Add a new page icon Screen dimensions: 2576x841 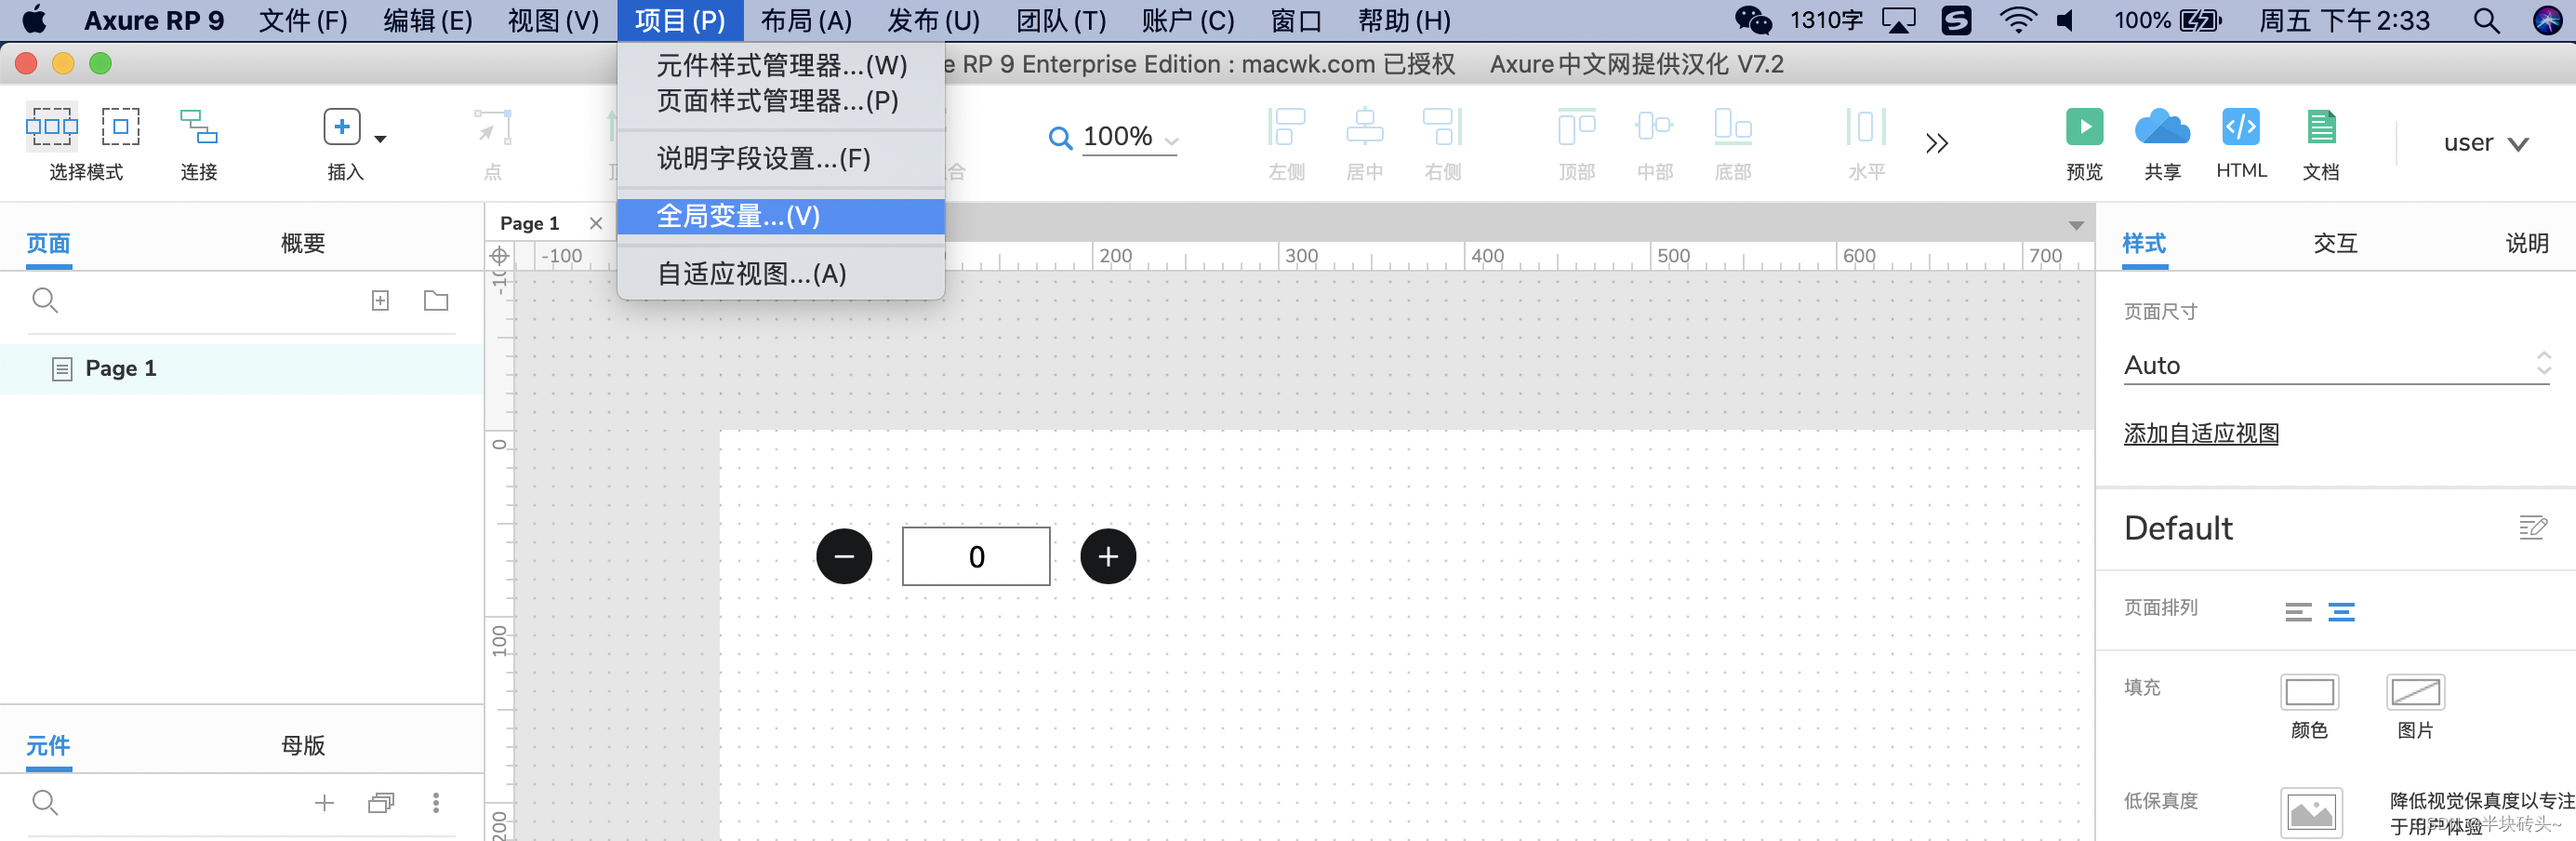380,300
